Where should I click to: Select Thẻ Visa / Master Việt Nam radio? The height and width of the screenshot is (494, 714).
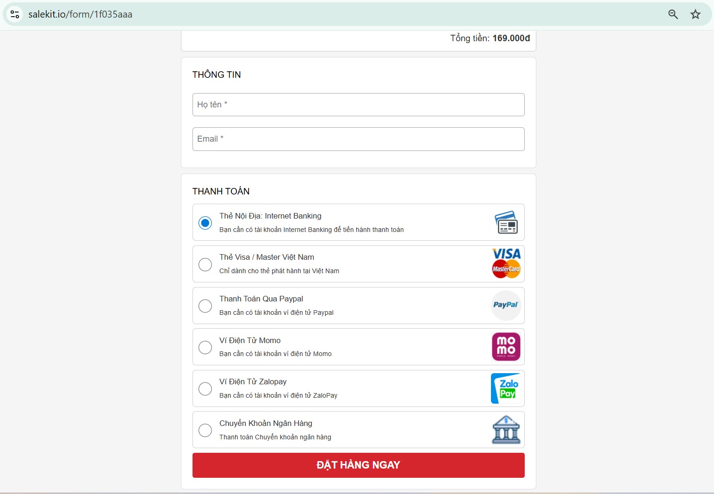(x=205, y=264)
